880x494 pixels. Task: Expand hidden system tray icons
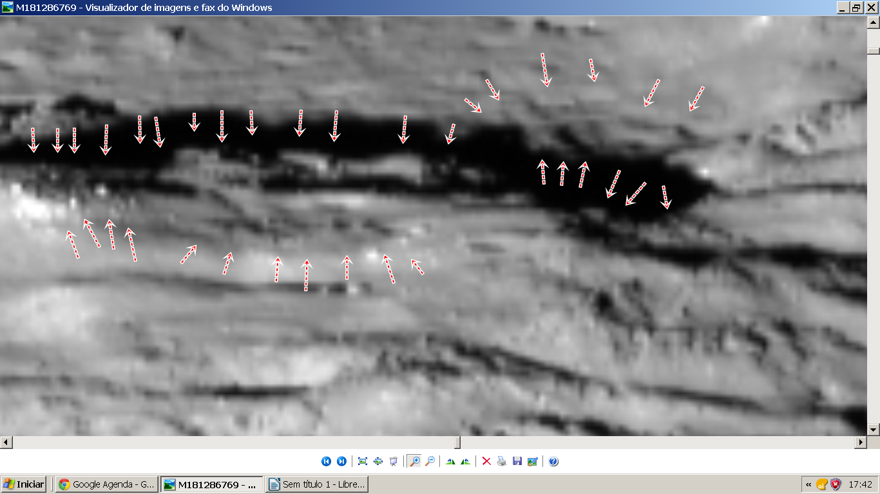(x=808, y=484)
